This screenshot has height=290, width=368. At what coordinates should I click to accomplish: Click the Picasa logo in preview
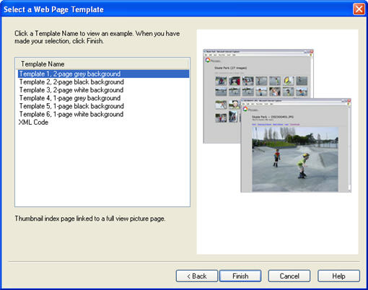pyautogui.click(x=208, y=60)
